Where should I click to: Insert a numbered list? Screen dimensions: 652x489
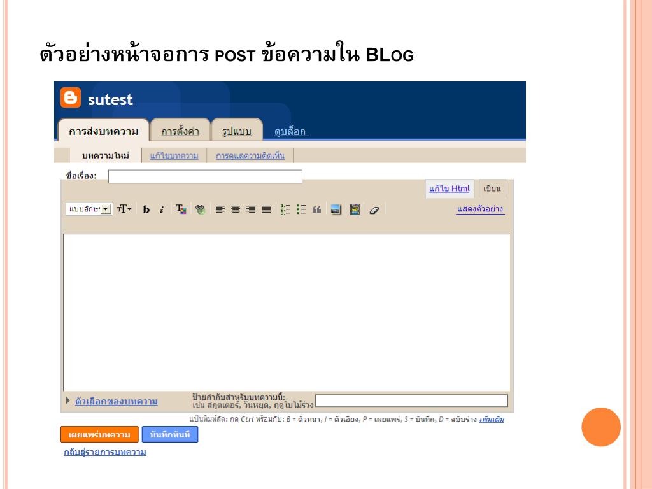tap(286, 209)
